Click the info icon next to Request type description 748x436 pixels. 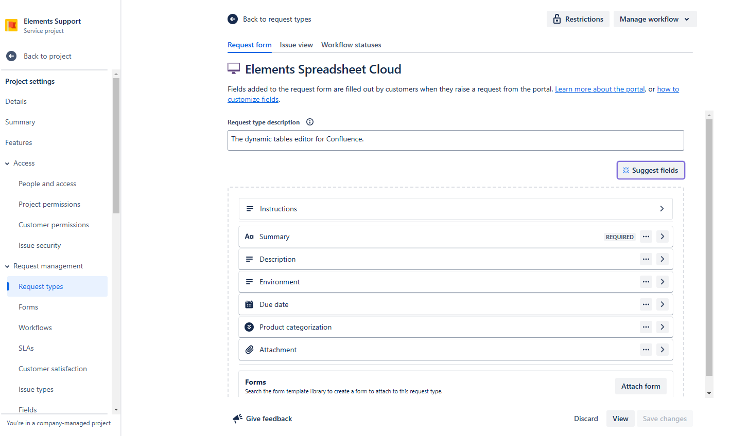pyautogui.click(x=310, y=122)
